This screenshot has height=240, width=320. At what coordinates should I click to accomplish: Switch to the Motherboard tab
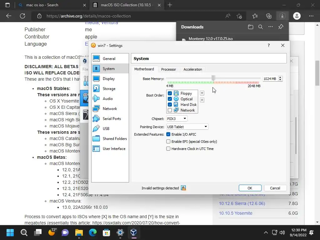click(x=144, y=69)
